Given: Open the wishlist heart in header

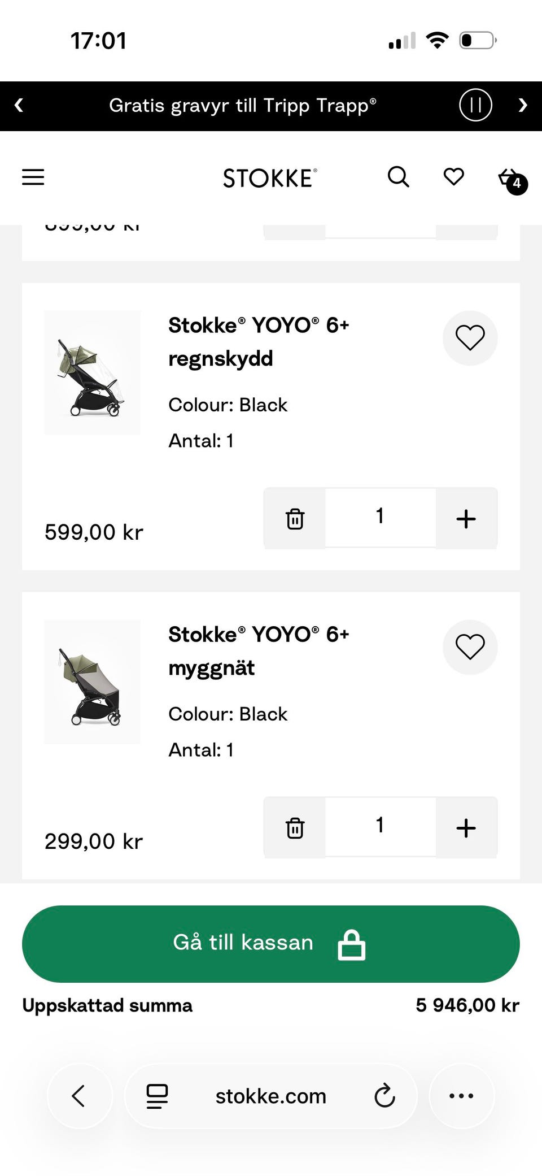Looking at the screenshot, I should [x=453, y=177].
